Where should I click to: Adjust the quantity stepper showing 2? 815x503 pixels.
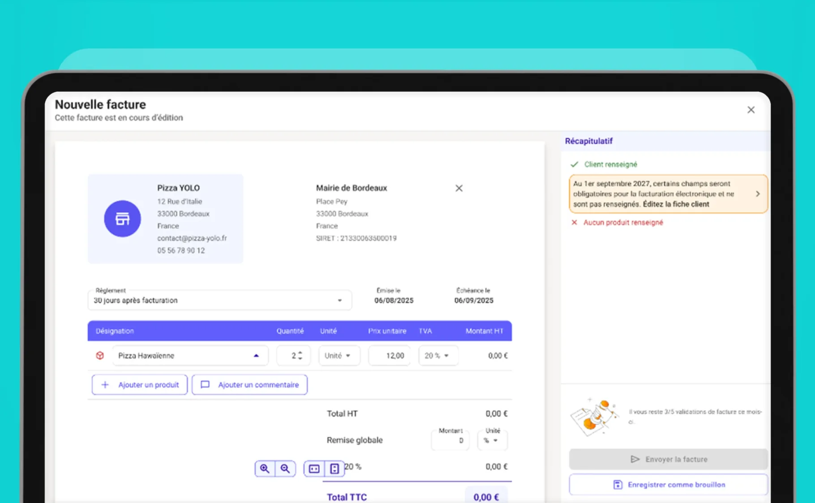300,356
